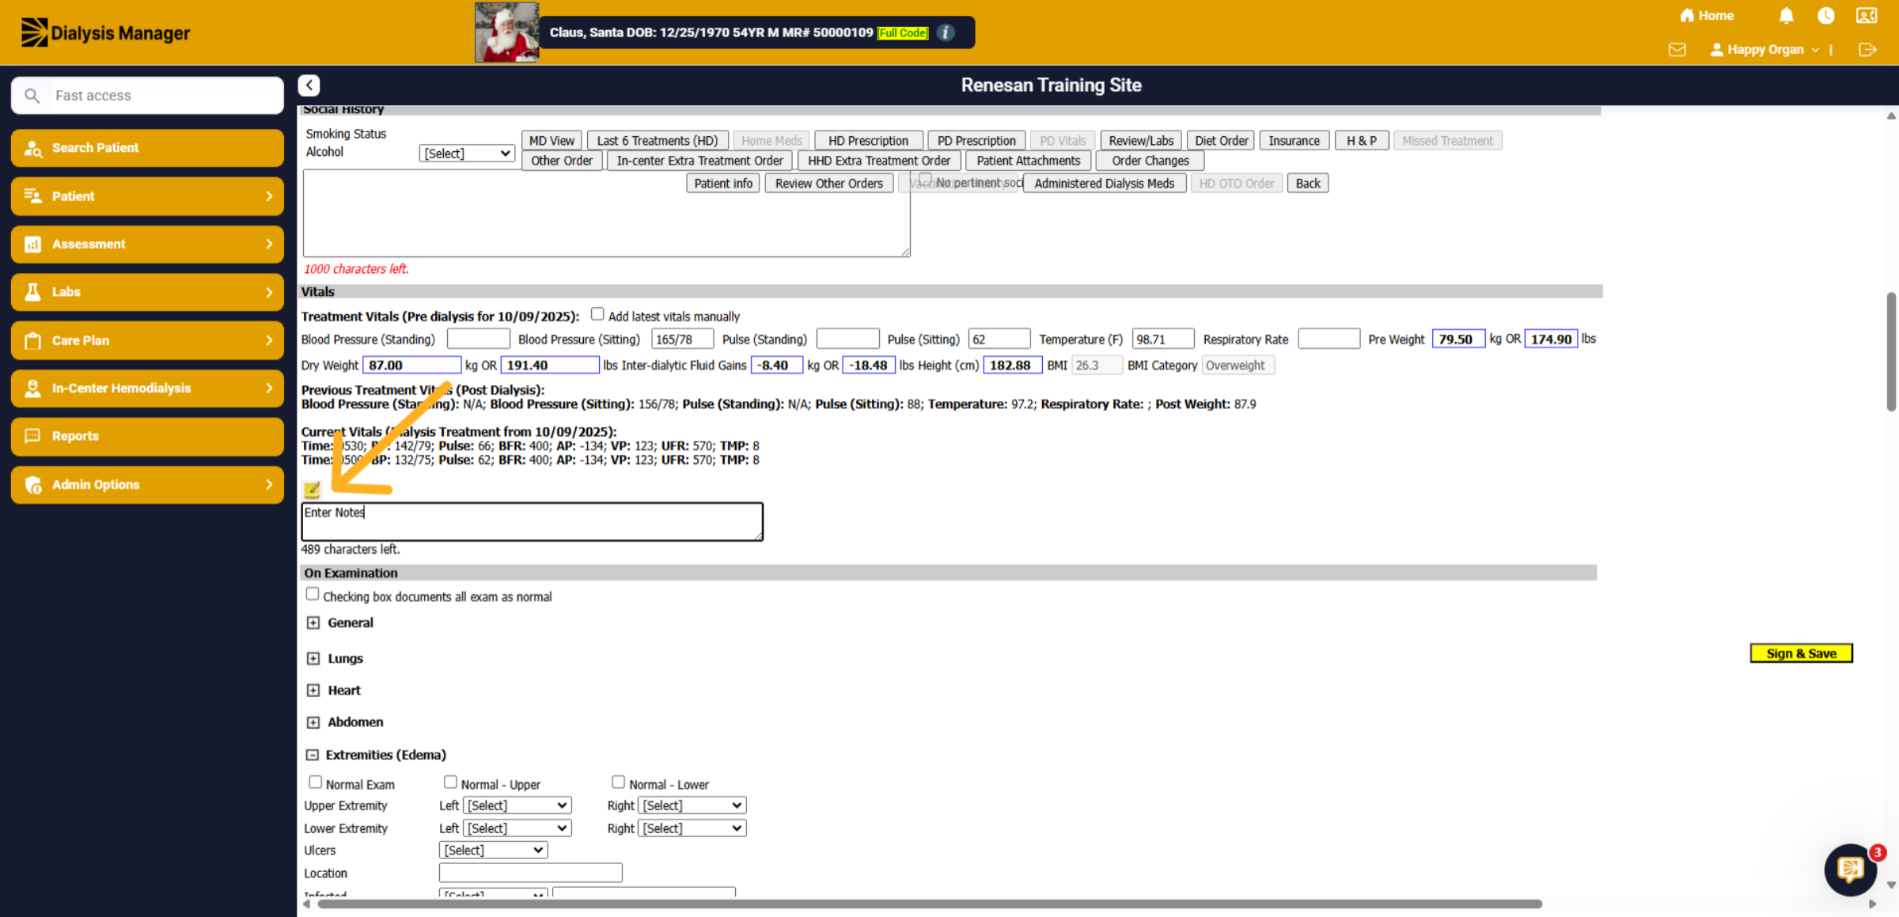Viewport: 1899px width, 917px height.
Task: Open the contact card icon in header
Action: [1867, 16]
